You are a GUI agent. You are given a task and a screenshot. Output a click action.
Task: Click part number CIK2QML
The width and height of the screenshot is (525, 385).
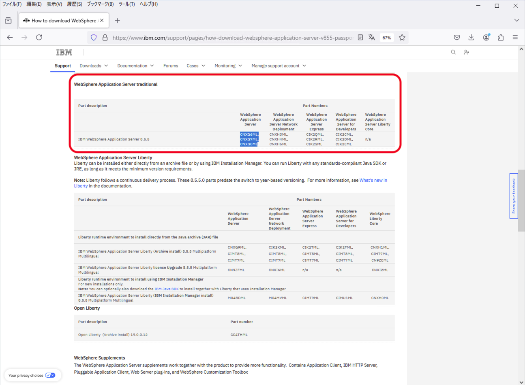[x=315, y=134]
